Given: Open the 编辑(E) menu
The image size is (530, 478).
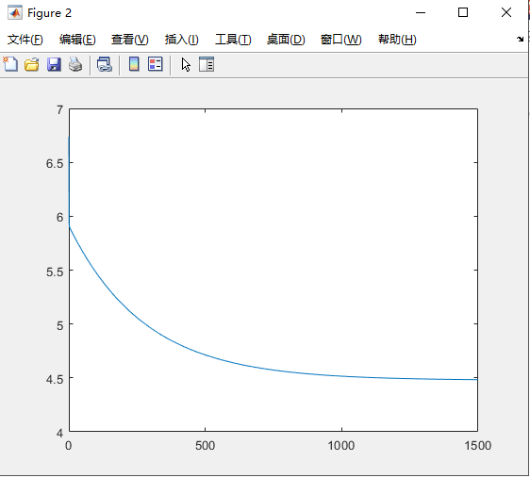Looking at the screenshot, I should click(x=77, y=40).
